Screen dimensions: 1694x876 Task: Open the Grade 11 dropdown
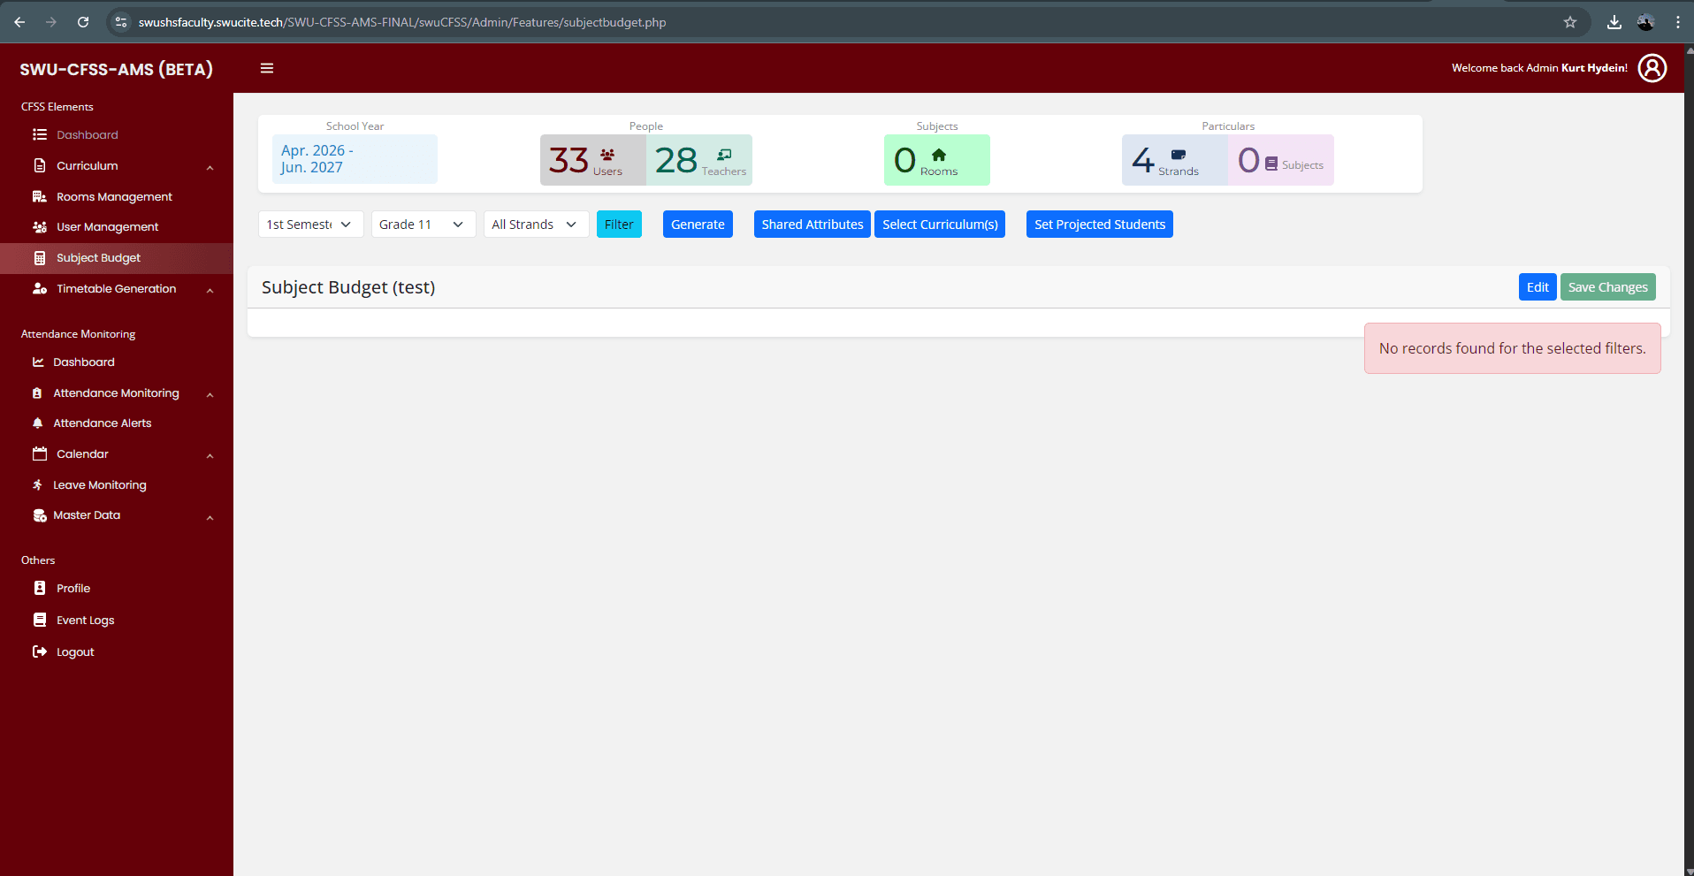click(422, 224)
